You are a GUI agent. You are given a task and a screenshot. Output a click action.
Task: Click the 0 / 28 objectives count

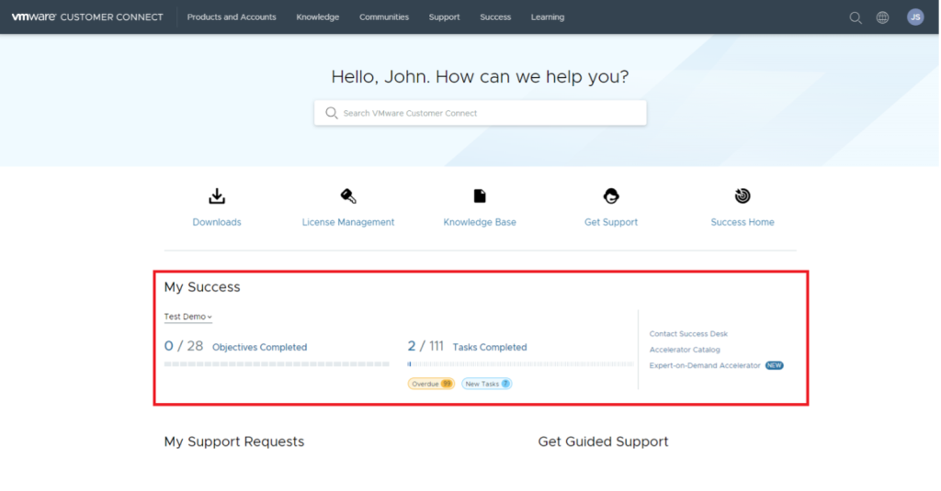coord(184,346)
